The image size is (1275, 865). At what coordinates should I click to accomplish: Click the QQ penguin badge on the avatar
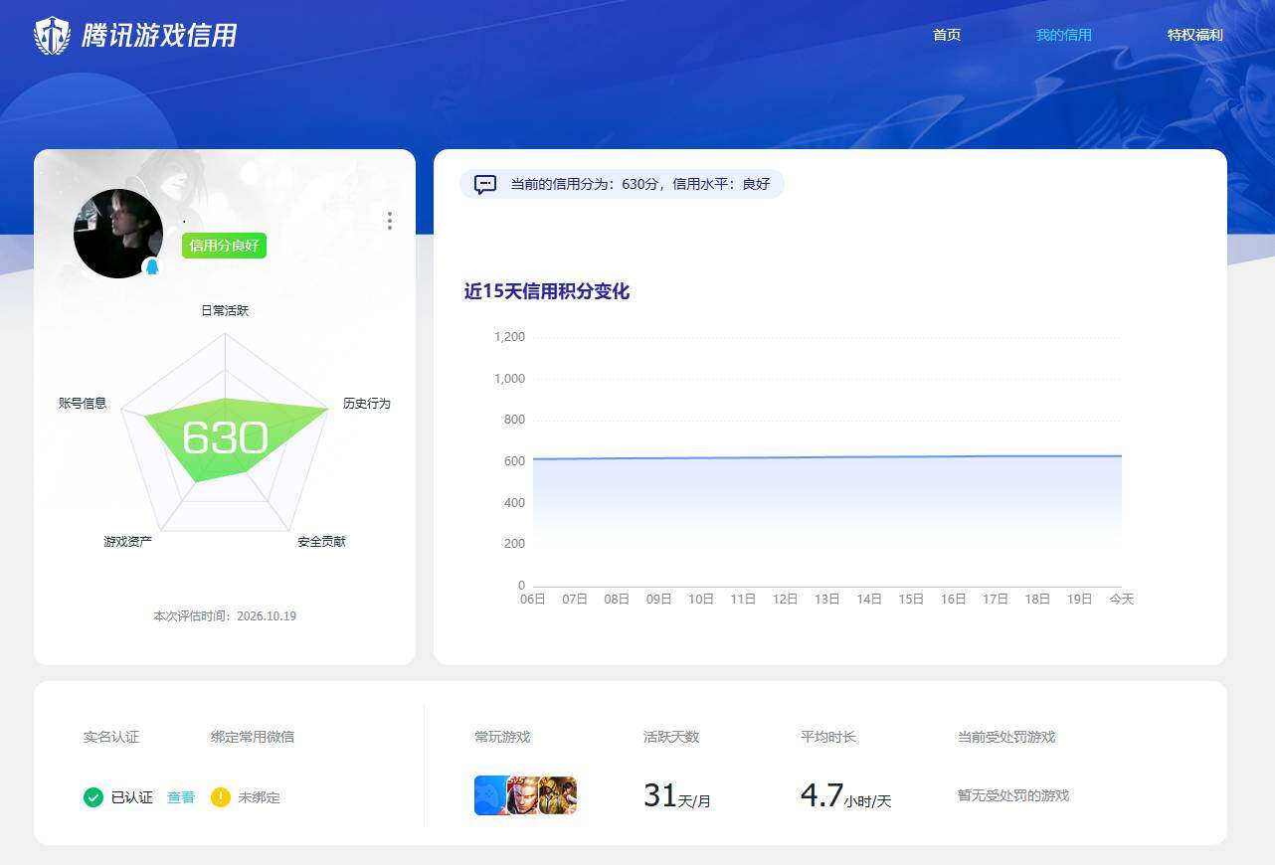click(x=152, y=266)
